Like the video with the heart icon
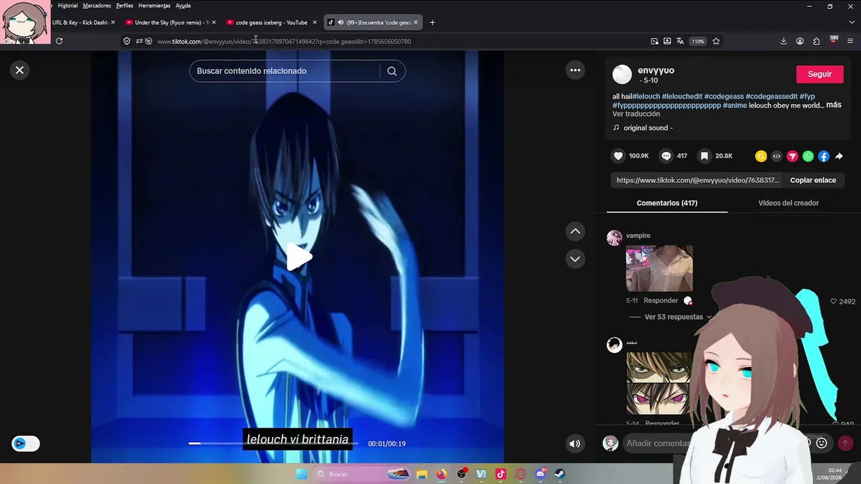Screen dimensions: 861x484 click(x=618, y=156)
